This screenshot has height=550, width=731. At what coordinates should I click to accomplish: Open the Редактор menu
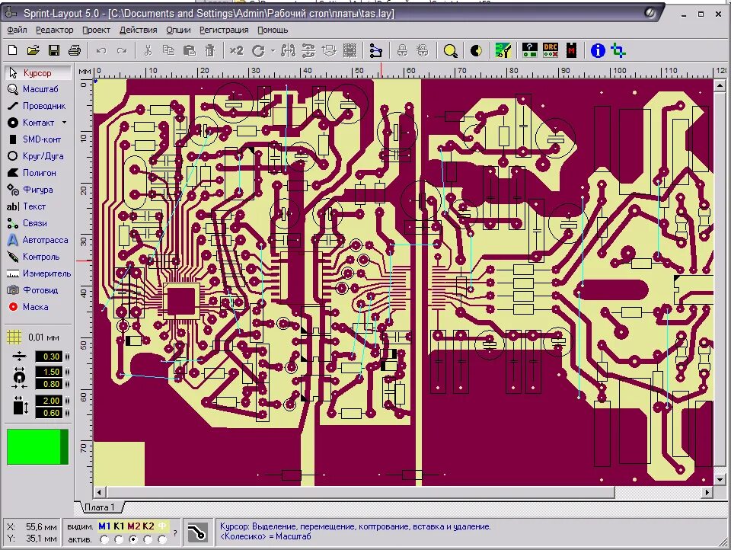pos(55,30)
